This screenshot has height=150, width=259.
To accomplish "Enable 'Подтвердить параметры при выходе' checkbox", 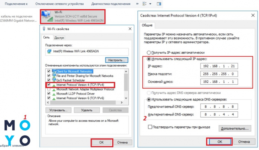I will tap(150, 127).
